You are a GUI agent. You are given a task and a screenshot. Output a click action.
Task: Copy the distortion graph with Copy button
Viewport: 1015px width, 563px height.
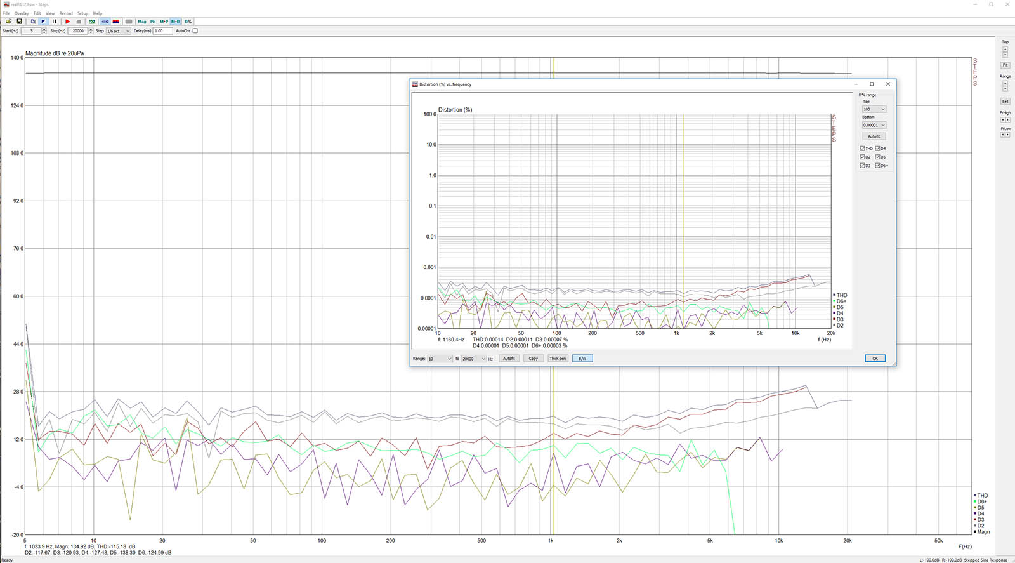click(534, 359)
